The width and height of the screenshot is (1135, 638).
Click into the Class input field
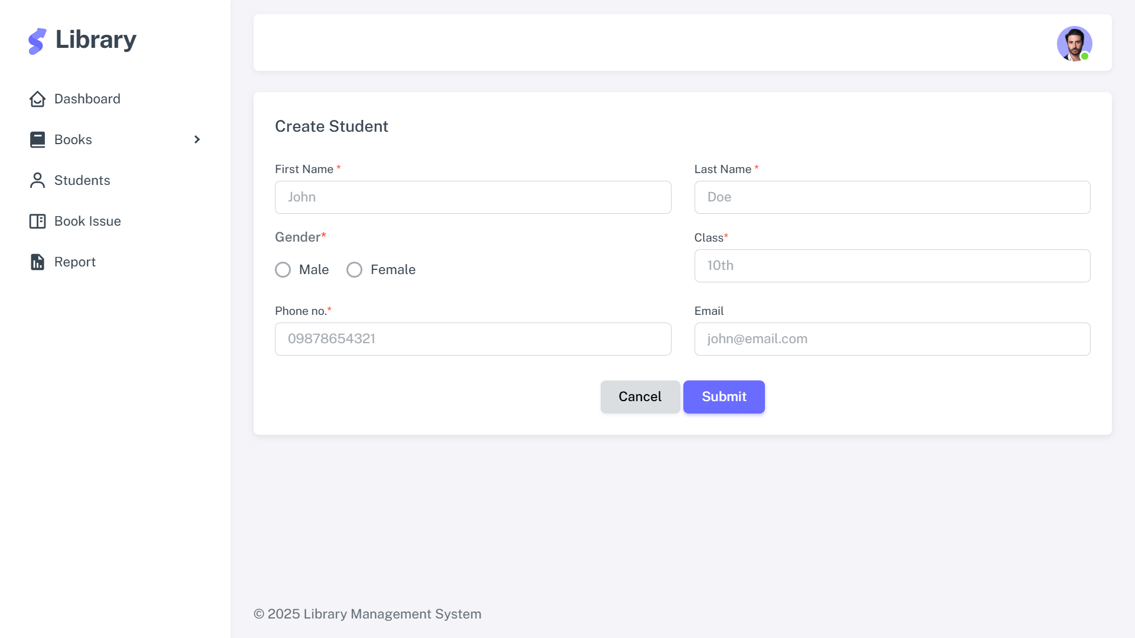point(893,266)
